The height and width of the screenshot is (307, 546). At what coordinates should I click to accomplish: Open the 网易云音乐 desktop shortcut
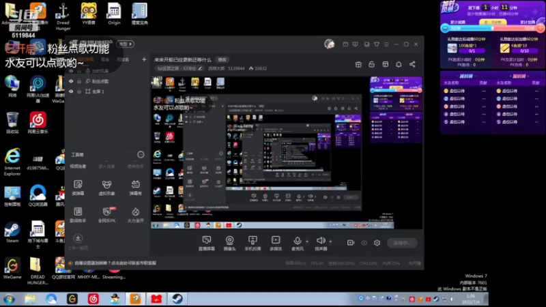click(38, 123)
